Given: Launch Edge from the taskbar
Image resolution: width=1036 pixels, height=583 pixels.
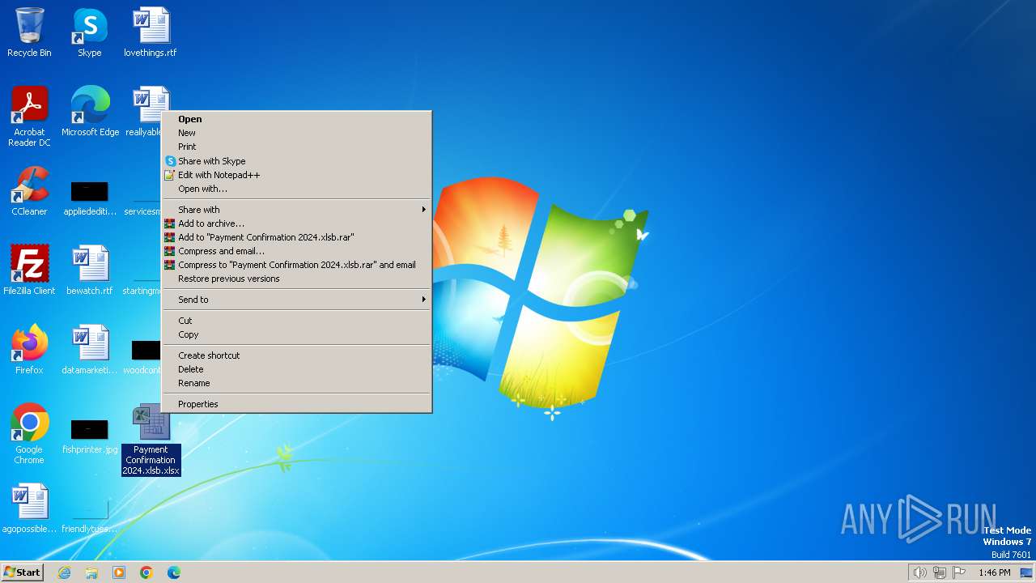Looking at the screenshot, I should pos(174,572).
